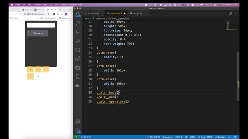Open the notifications bell in the status bar
This screenshot has width=248, height=139.
(235, 137)
